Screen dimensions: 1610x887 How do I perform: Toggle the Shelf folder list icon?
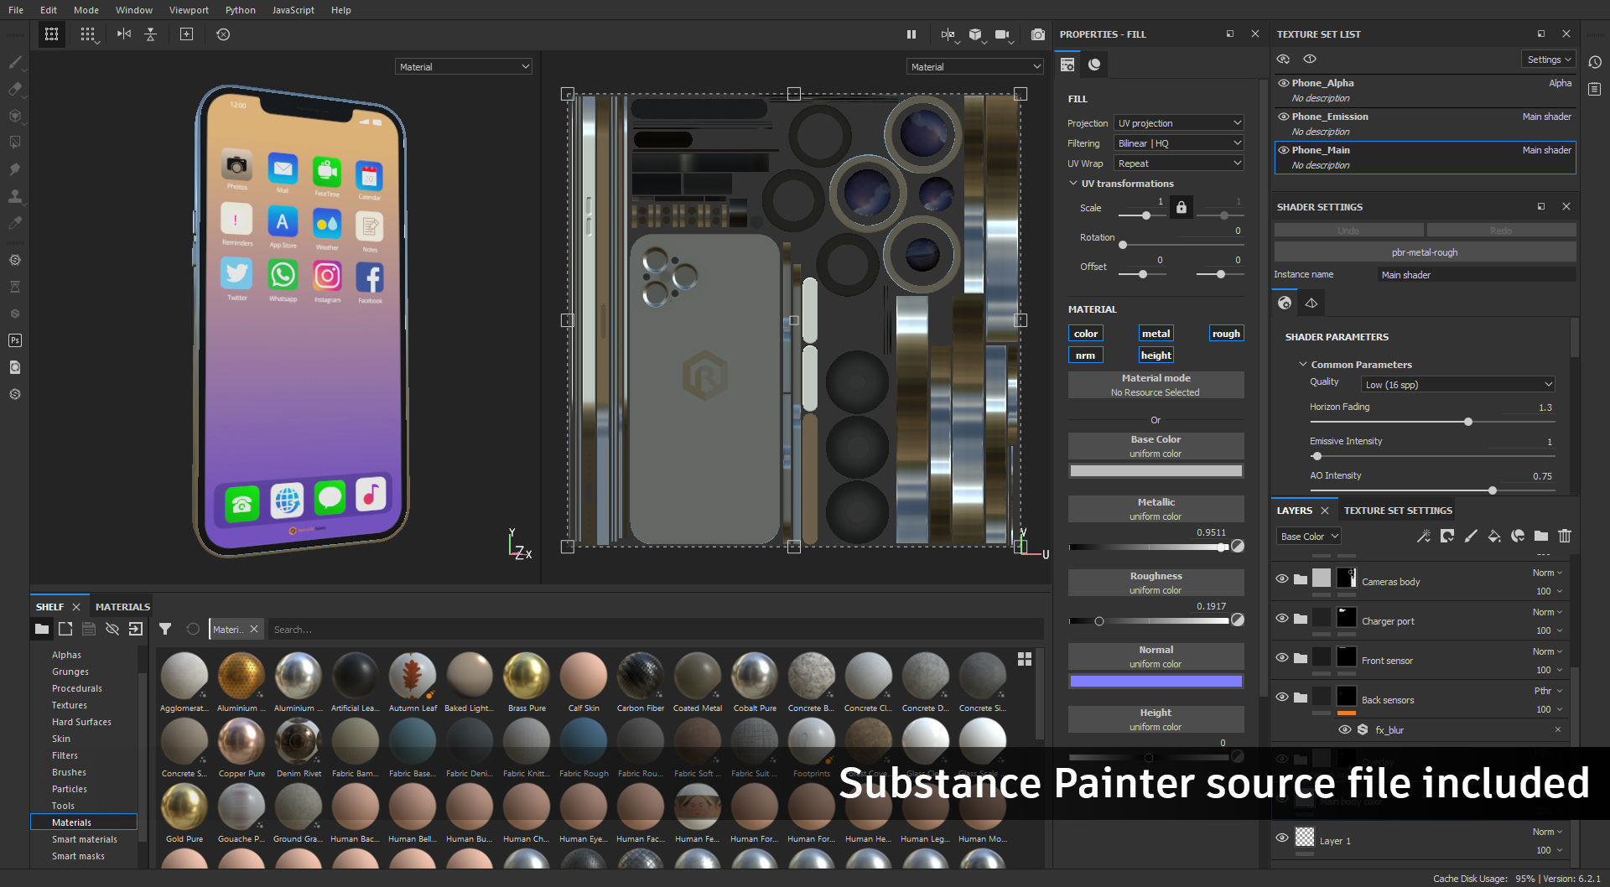pyautogui.click(x=42, y=629)
